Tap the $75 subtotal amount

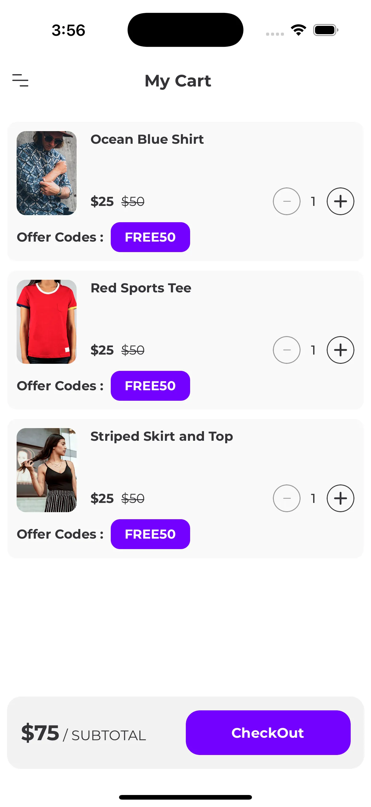pos(40,733)
